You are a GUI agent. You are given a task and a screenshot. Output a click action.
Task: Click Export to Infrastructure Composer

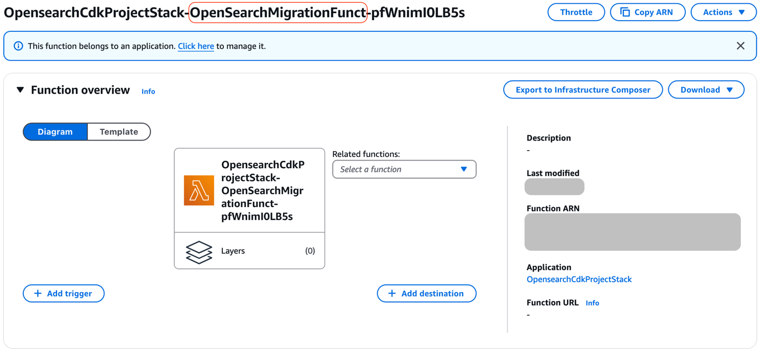582,90
